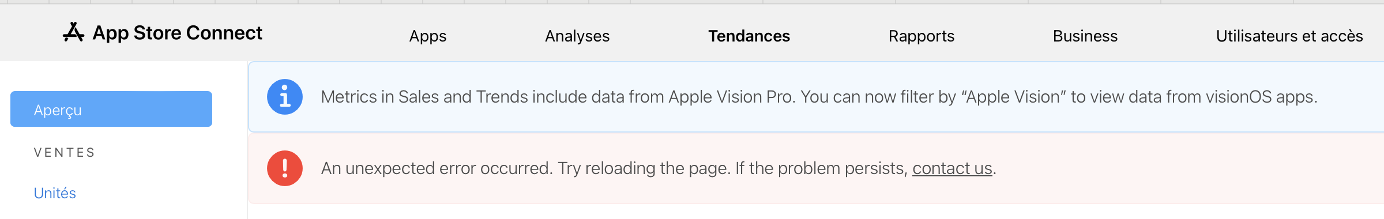The image size is (1384, 219).
Task: Click the VENTES sidebar section header
Action: (65, 153)
